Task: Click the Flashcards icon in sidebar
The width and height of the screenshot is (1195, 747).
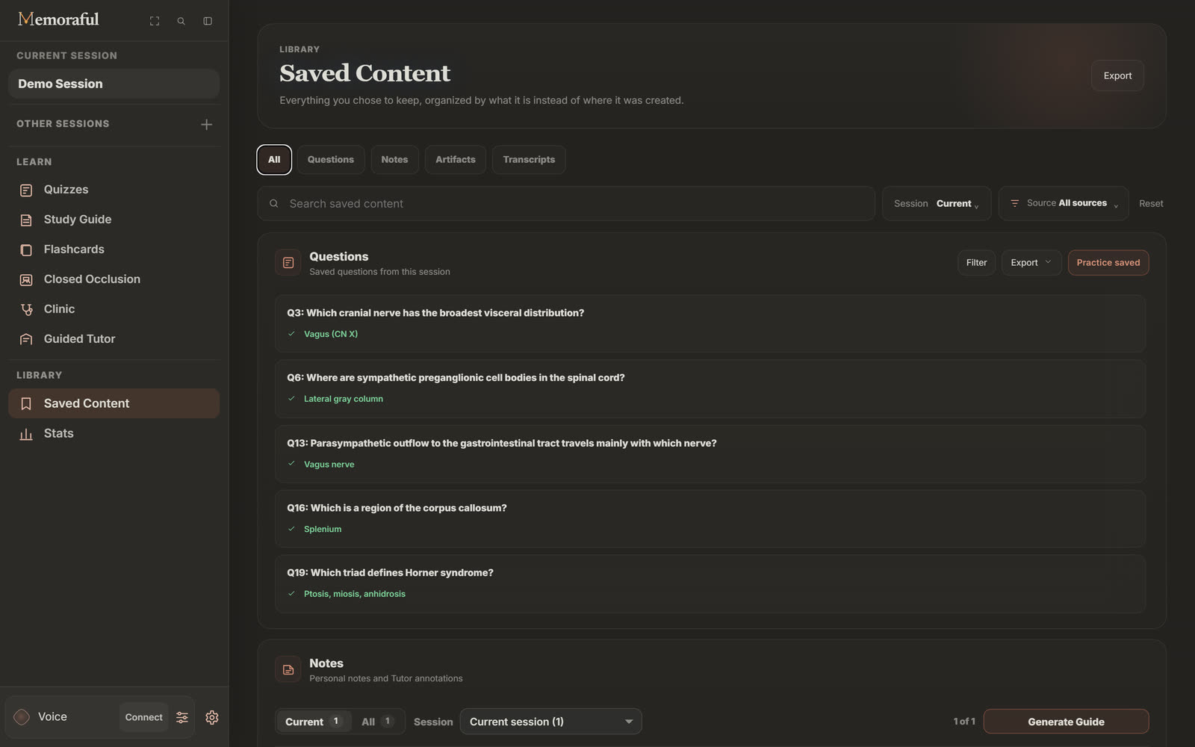Action: tap(26, 249)
